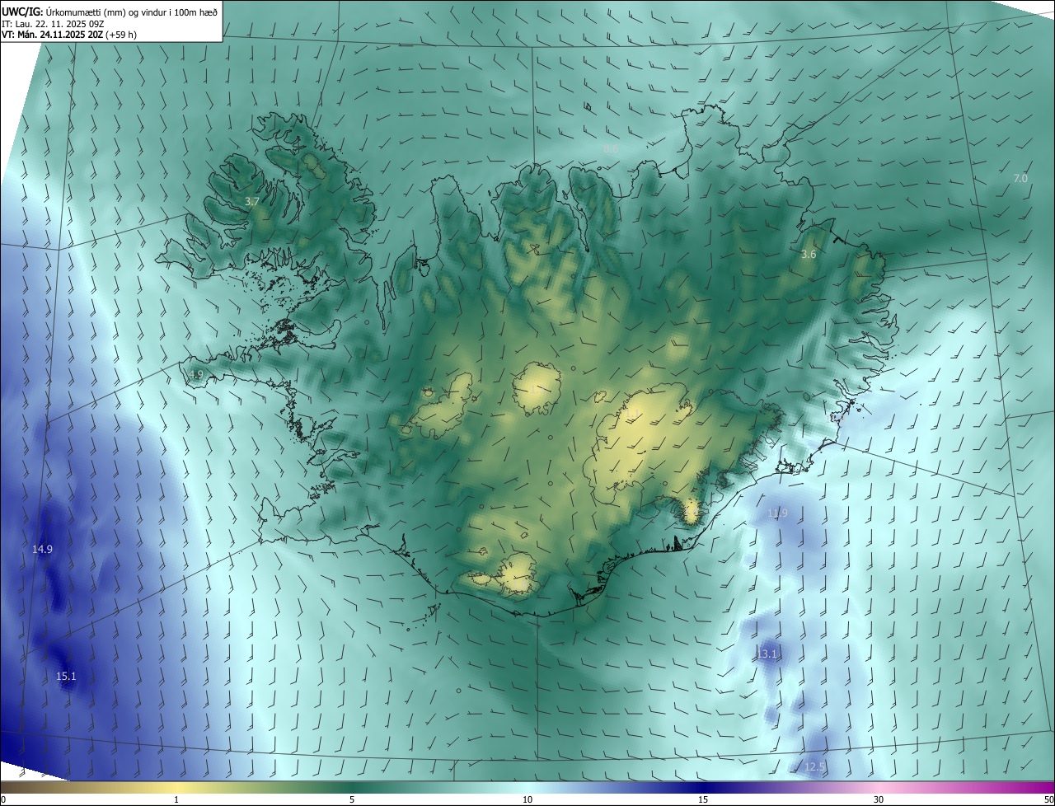Click the colour scale legend bar

527,787
